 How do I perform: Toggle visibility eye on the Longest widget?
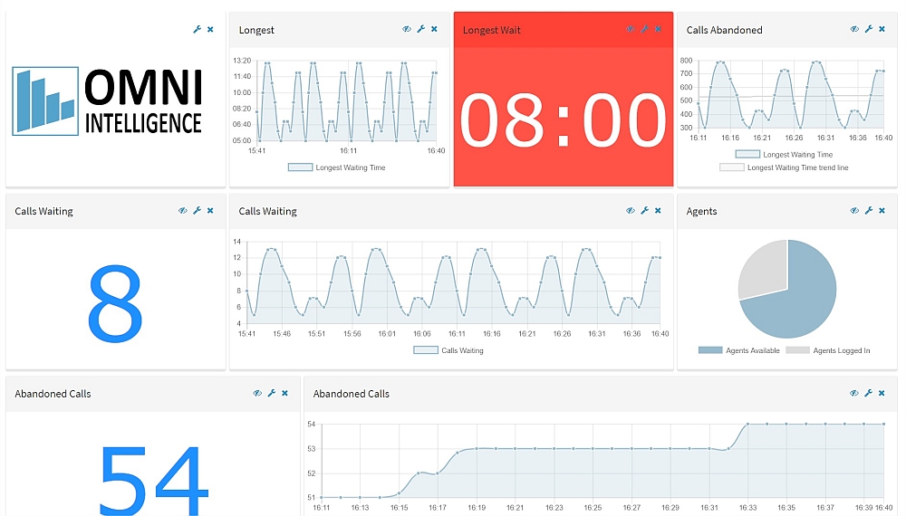(x=407, y=29)
